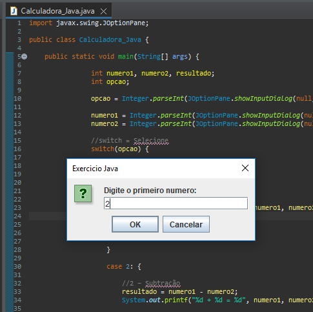Viewport: 313px width, 312px height.
Task: Click the '//switch = Selecione' comment
Action: pyautogui.click(x=130, y=141)
